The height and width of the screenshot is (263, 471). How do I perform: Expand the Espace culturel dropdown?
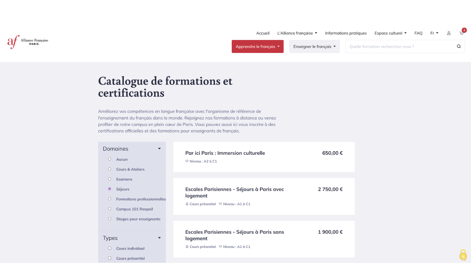click(x=391, y=33)
